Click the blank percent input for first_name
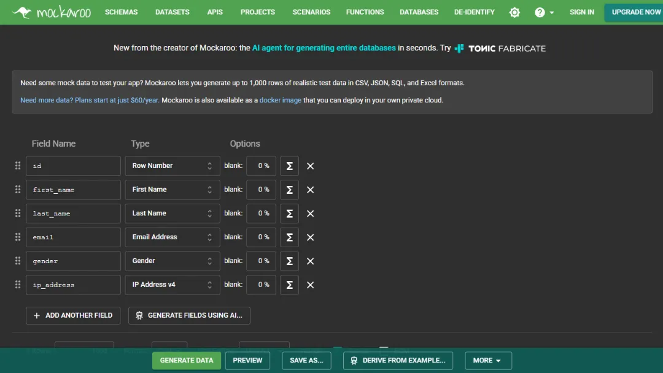The width and height of the screenshot is (663, 373). (262, 190)
